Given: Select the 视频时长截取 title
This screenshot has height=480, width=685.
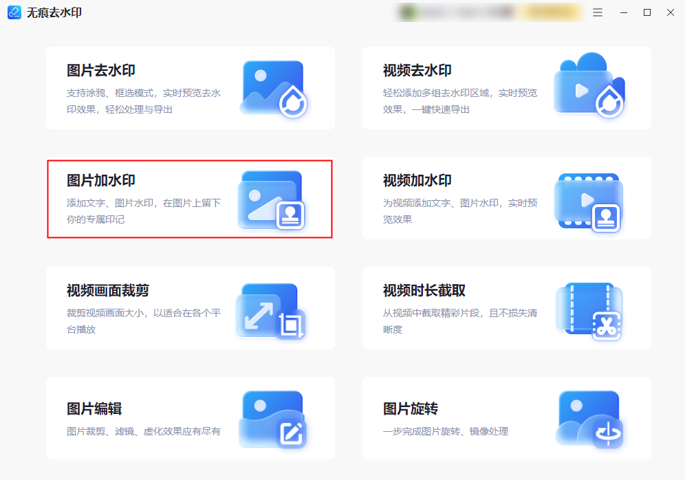Looking at the screenshot, I should pyautogui.click(x=424, y=290).
